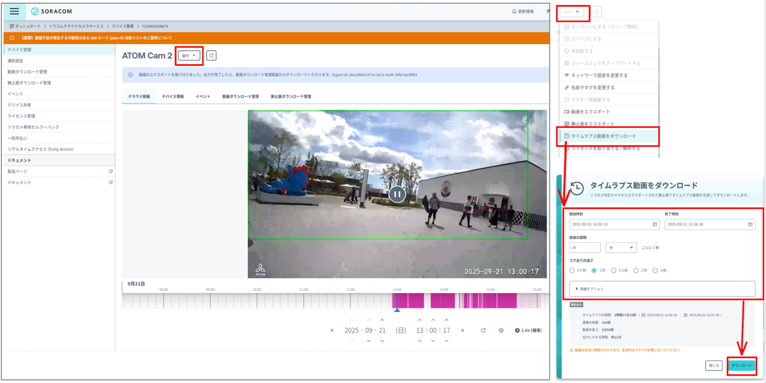
Task: Switch to the 静止画ダウンロード管理 tab
Action: point(291,96)
